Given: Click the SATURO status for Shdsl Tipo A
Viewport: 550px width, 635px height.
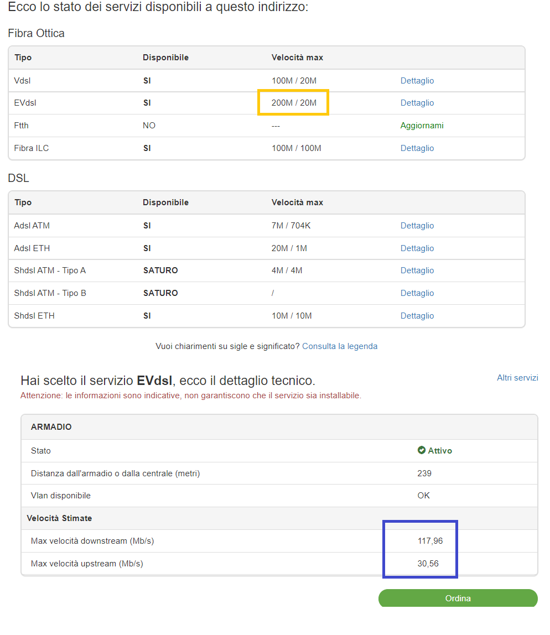Looking at the screenshot, I should pyautogui.click(x=160, y=270).
